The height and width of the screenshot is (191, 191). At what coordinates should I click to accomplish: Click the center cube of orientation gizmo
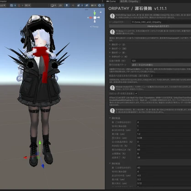[95, 18]
